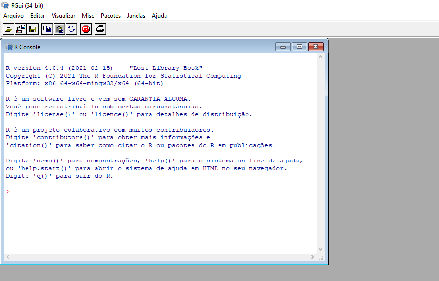Open the Editar menu

38,16
